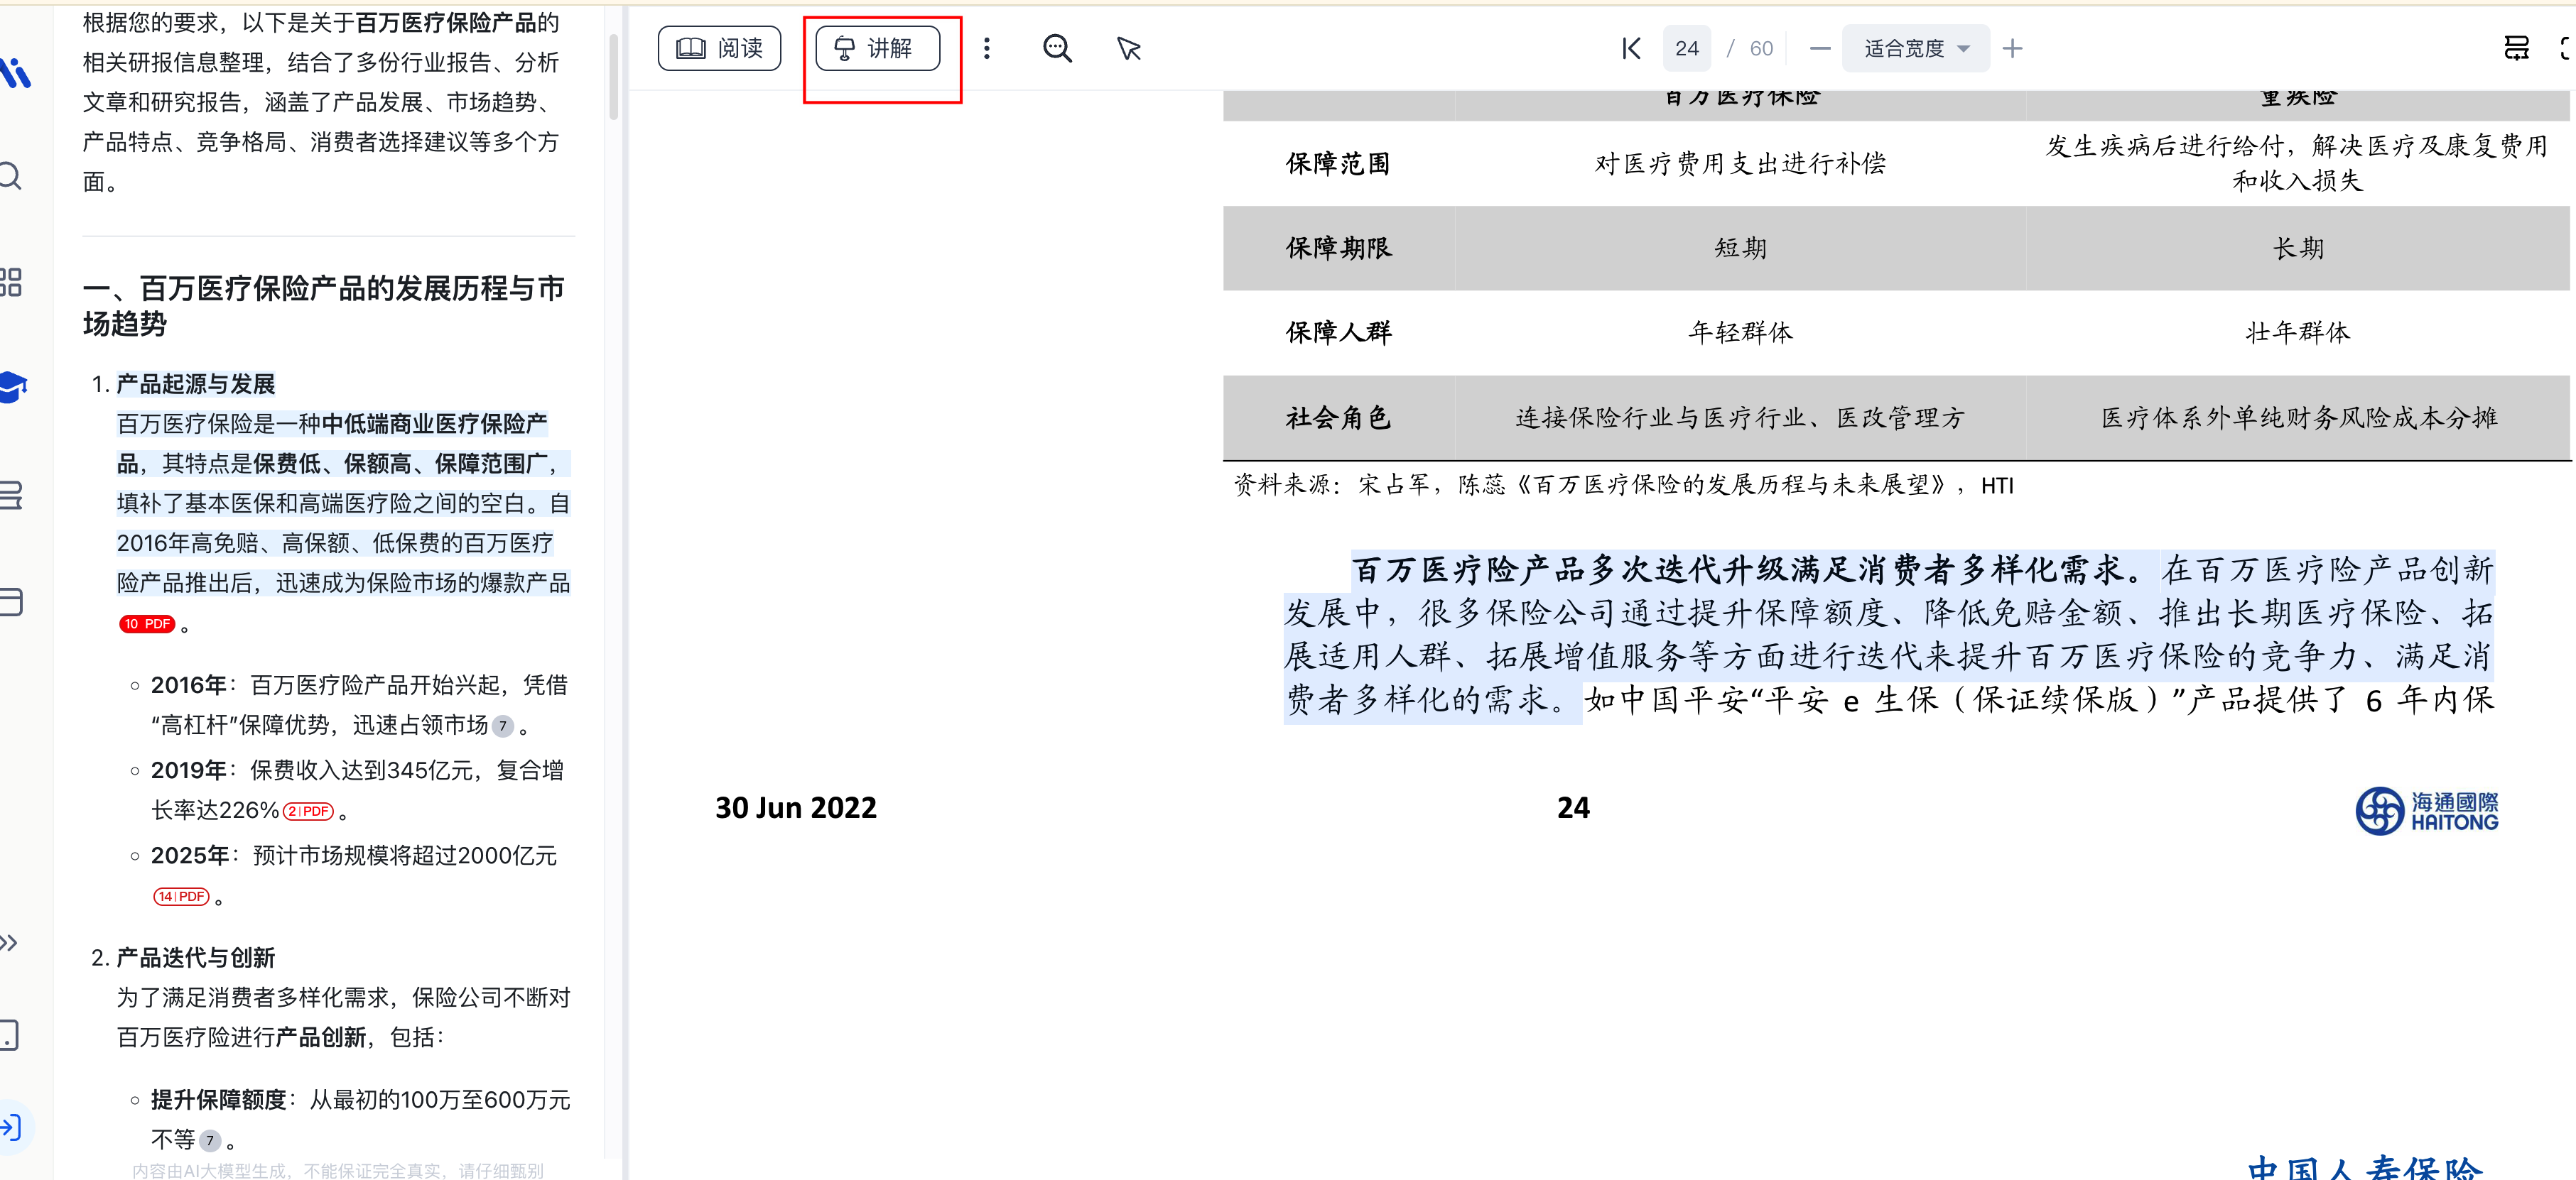
Task: Click the page number field showing 24
Action: tap(1686, 48)
